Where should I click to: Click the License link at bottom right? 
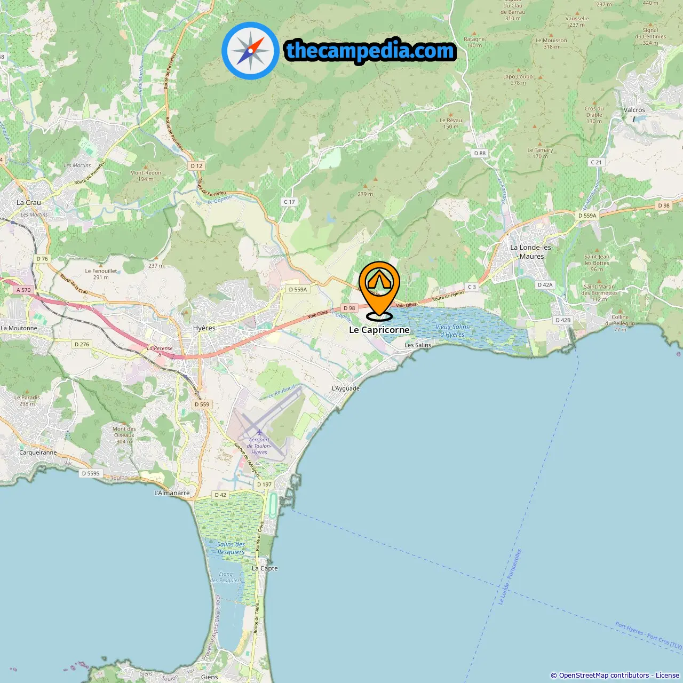click(668, 675)
